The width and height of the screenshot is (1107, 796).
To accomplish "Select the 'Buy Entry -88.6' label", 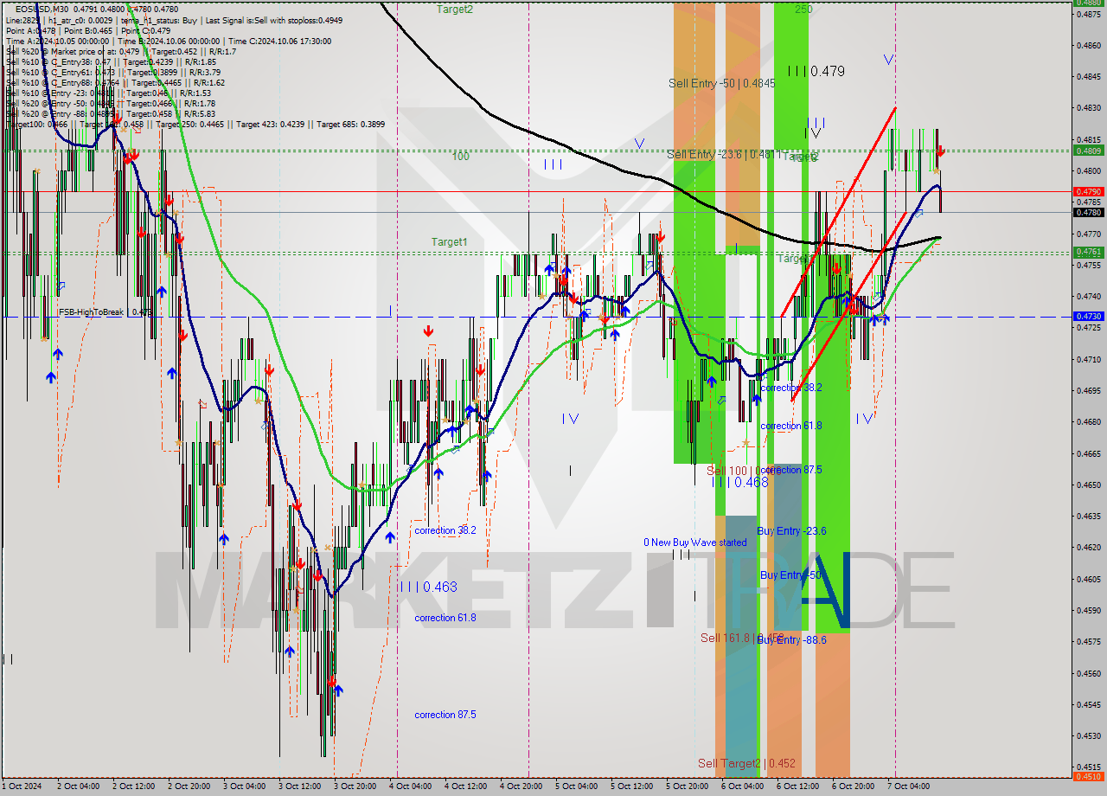I will click(x=791, y=639).
